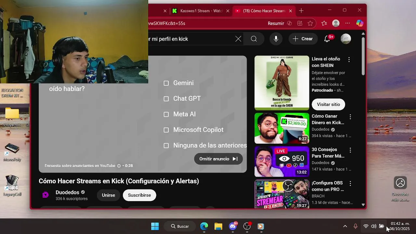The width and height of the screenshot is (416, 234).
Task: Open Configura OBS como un PRO thumbnail
Action: (x=282, y=194)
